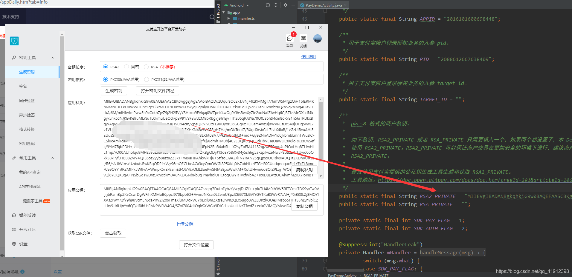Screen dimensions: 572x277
Task: Open 异步验签 in the sidebar
Action: (x=27, y=115)
